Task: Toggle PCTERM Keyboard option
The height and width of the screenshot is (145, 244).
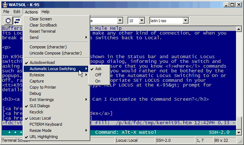Action: 56,125
